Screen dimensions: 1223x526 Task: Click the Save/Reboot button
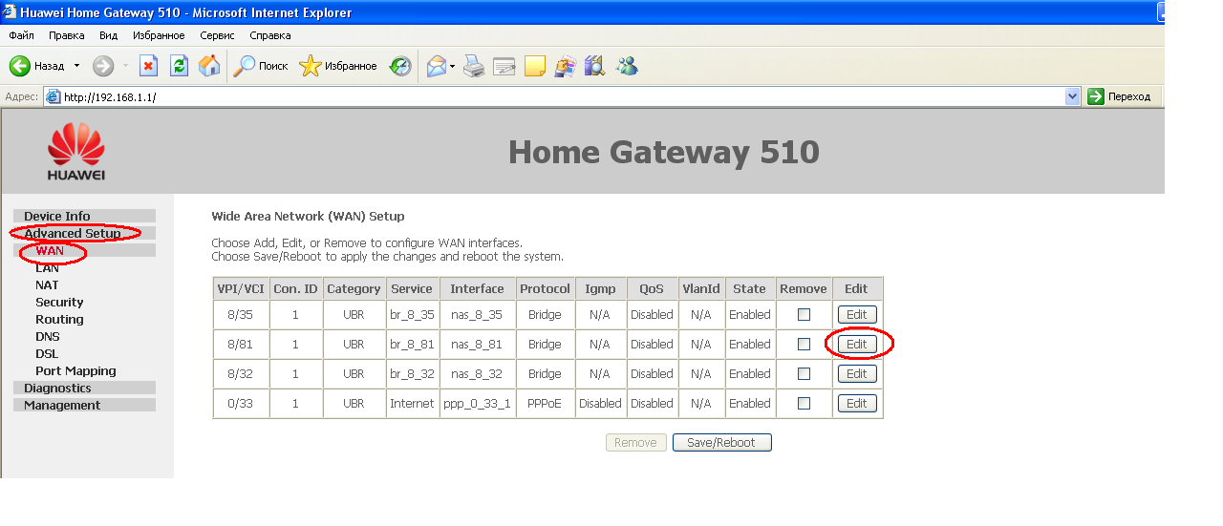(721, 442)
